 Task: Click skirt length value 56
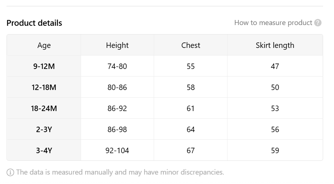tap(275, 129)
